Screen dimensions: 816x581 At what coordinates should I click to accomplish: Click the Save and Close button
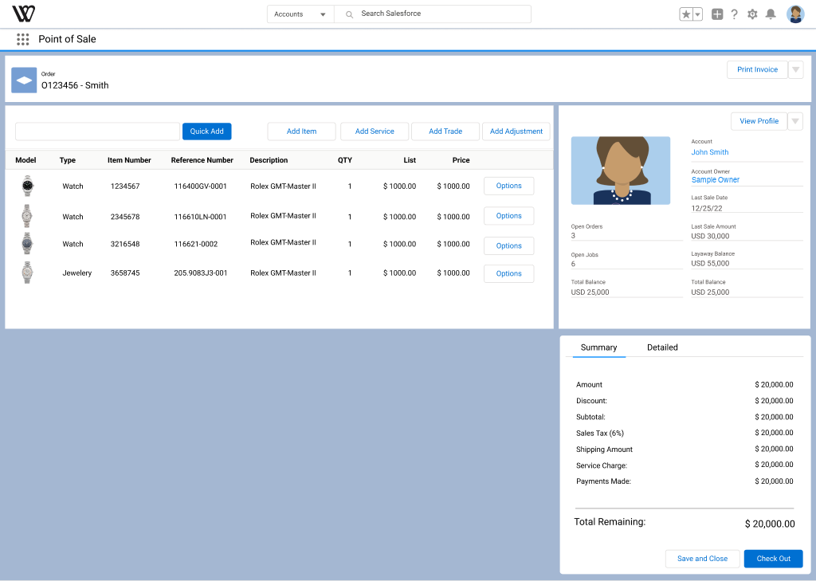(703, 559)
